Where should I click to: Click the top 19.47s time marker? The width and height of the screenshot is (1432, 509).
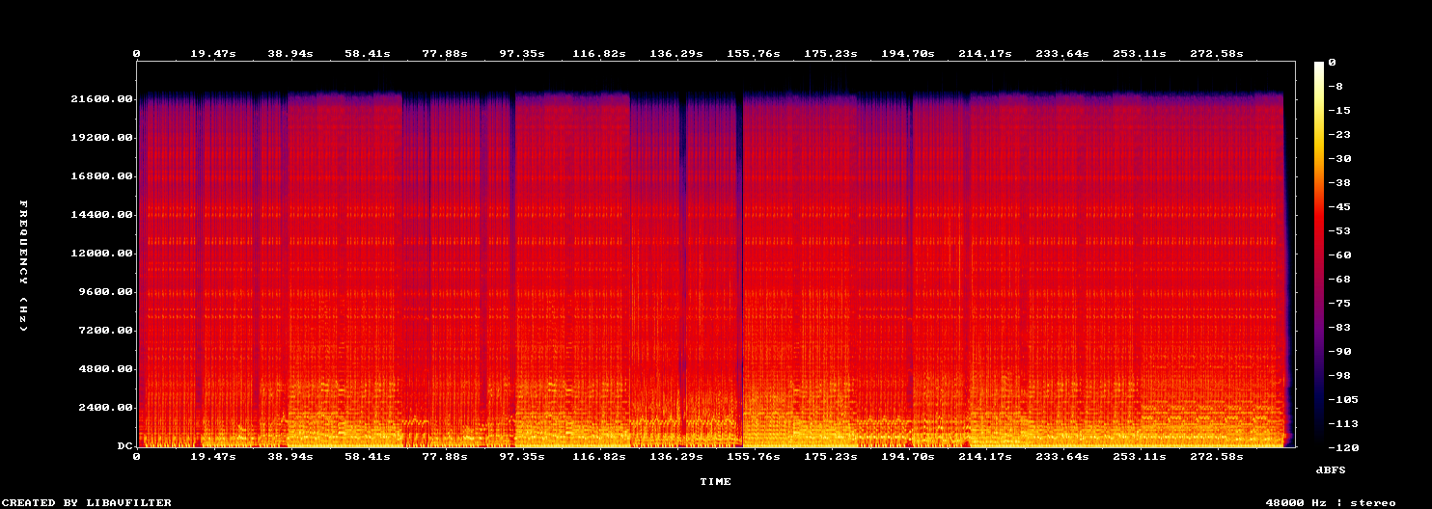tap(213, 53)
